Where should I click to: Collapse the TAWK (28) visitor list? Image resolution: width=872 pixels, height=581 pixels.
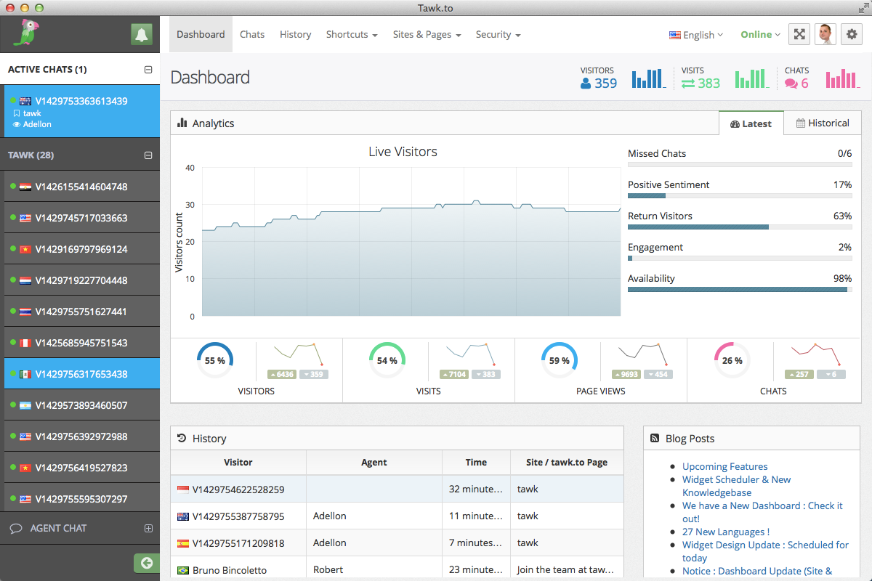[148, 155]
